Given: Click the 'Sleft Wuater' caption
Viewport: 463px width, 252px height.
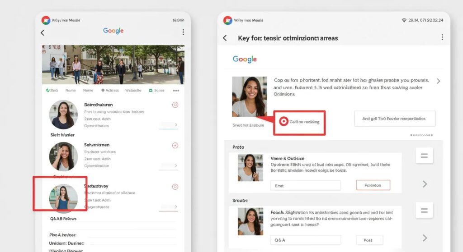Looking at the screenshot, I should (x=62, y=135).
